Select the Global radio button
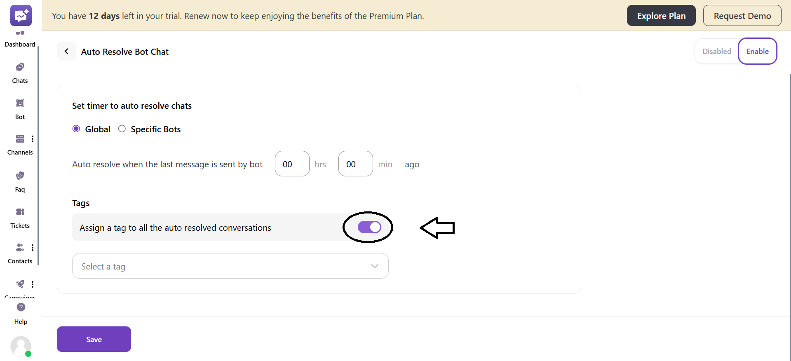Image resolution: width=791 pixels, height=361 pixels. tap(76, 129)
